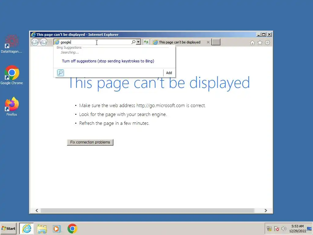Click the volume speaker tray icon
The image size is (313, 235).
click(284, 229)
